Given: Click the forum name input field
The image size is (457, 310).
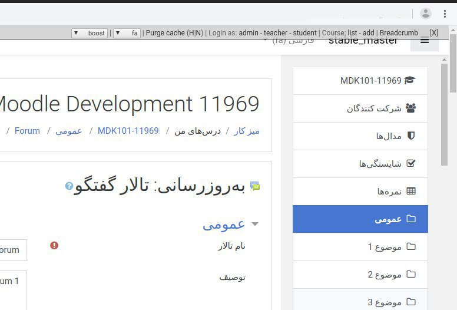Looking at the screenshot, I should tap(14, 250).
